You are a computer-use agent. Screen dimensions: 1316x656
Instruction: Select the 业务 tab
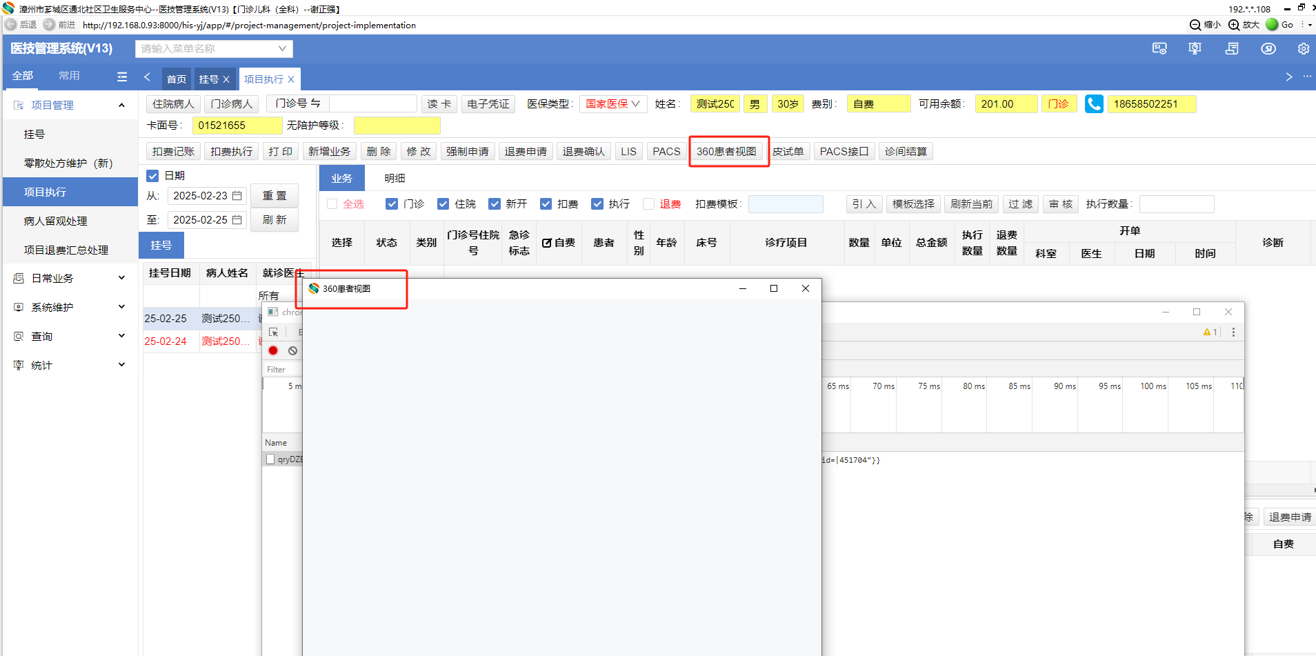click(x=341, y=178)
